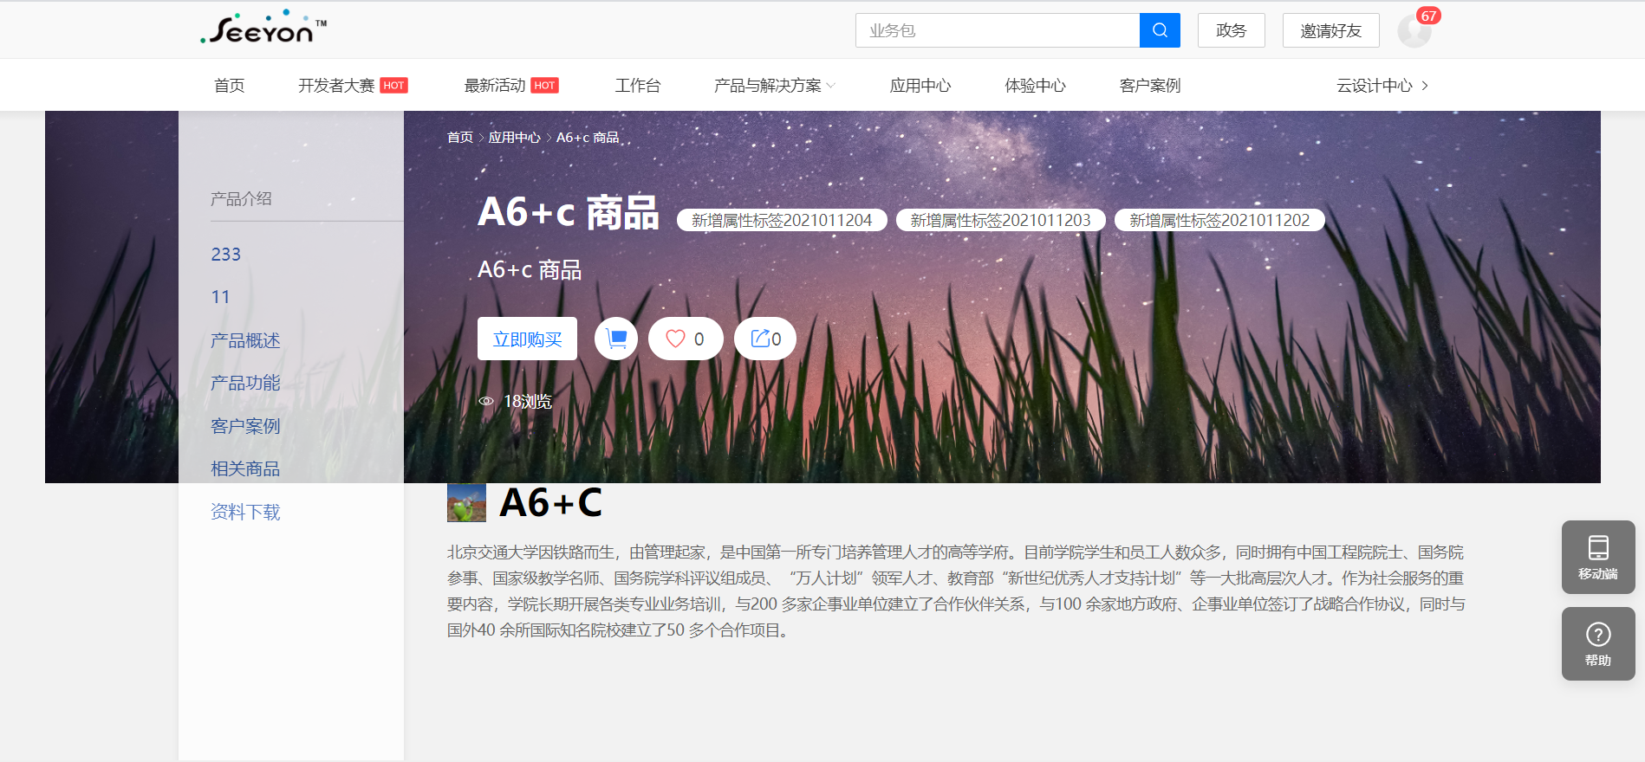Expand the 产品与解决方案 dropdown

point(774,85)
